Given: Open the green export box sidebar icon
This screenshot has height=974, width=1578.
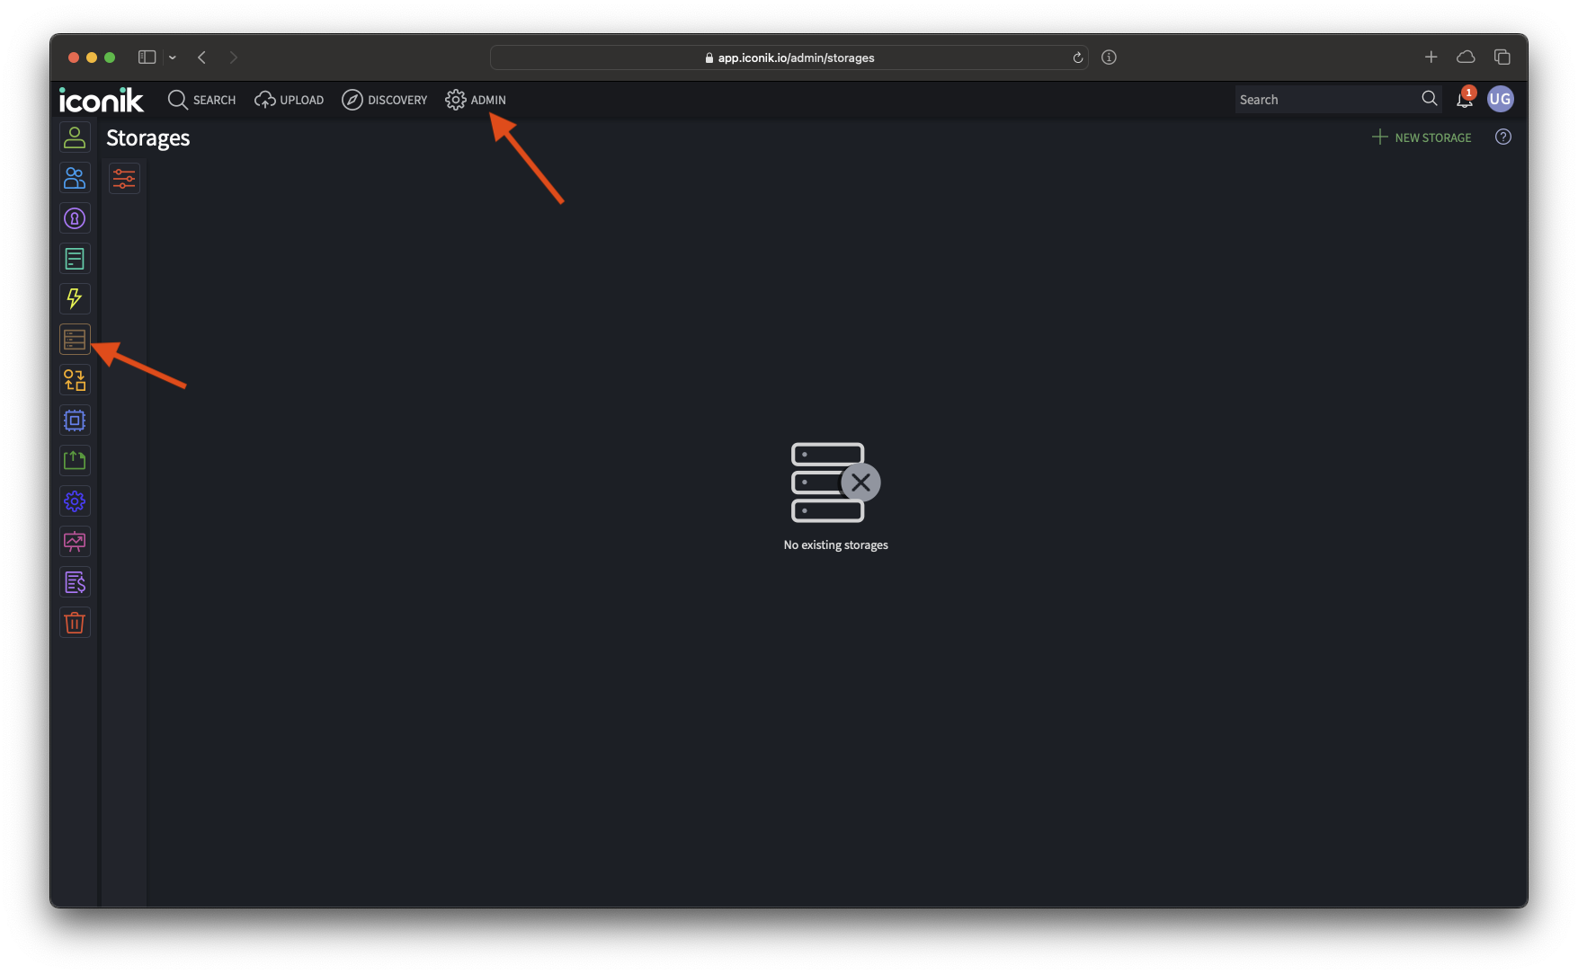Looking at the screenshot, I should 75,461.
